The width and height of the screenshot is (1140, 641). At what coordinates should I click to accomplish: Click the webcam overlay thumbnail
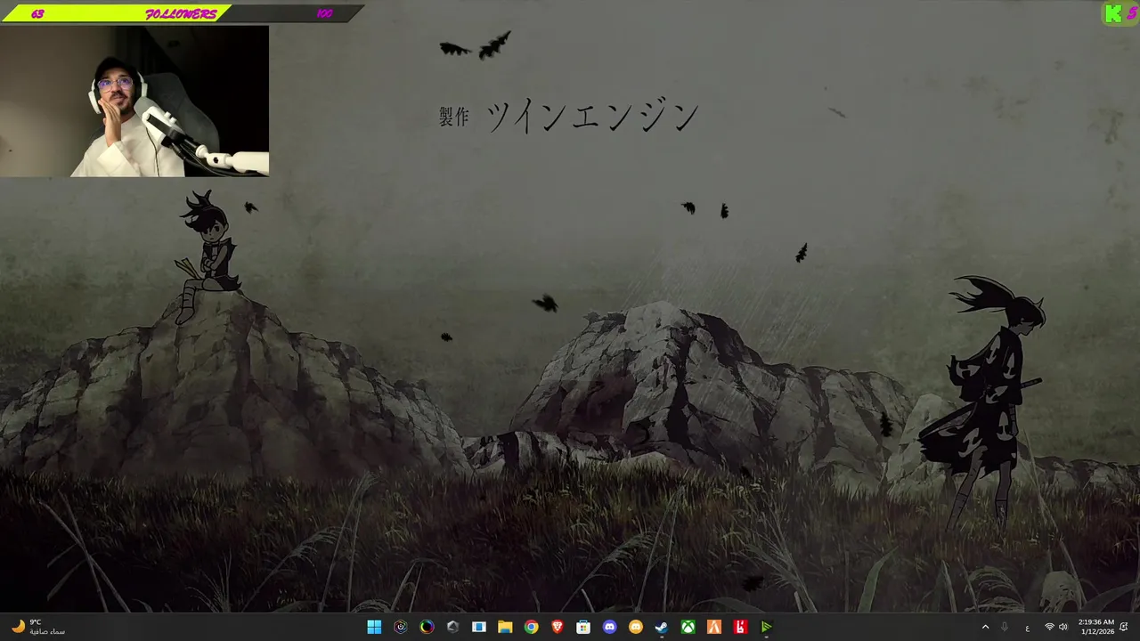134,101
